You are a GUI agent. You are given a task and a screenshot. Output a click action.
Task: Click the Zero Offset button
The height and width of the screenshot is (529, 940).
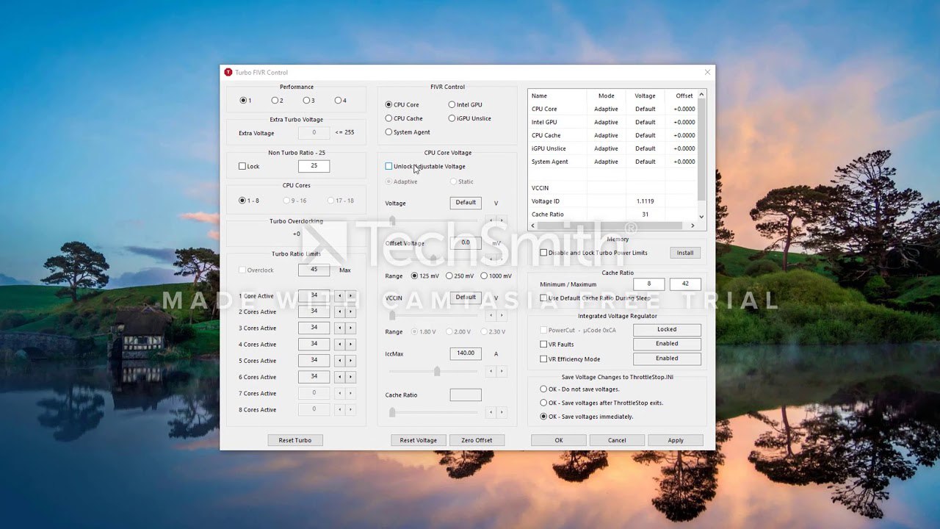point(477,440)
